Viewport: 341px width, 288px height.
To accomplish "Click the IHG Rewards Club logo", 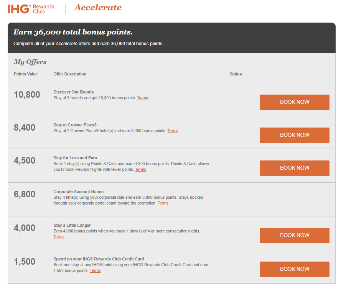I will click(x=31, y=9).
